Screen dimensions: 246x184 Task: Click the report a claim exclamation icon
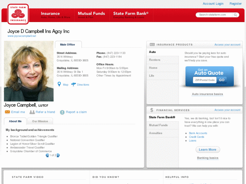coord(62,112)
